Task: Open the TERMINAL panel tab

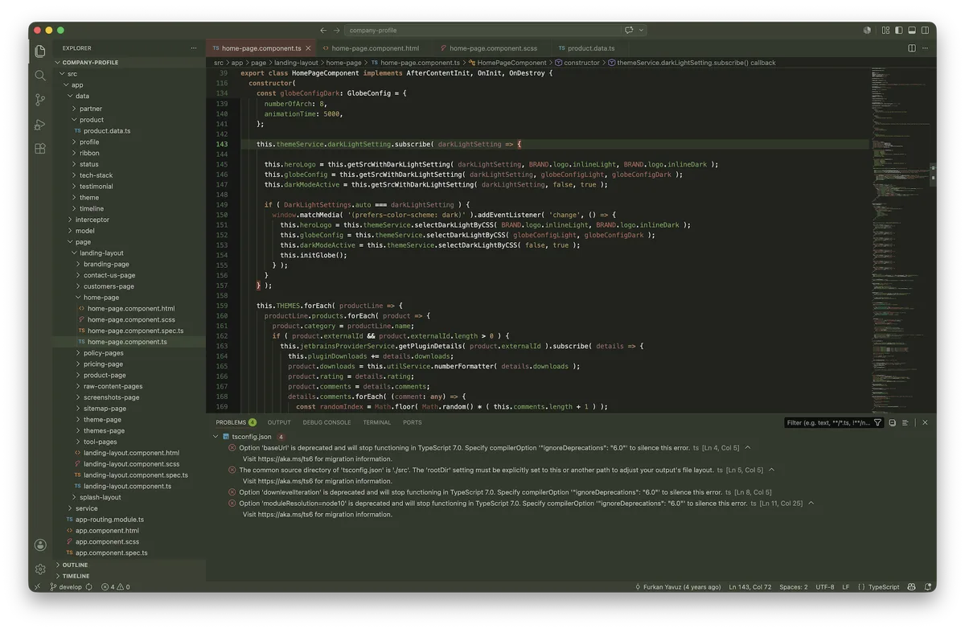Action: click(376, 422)
